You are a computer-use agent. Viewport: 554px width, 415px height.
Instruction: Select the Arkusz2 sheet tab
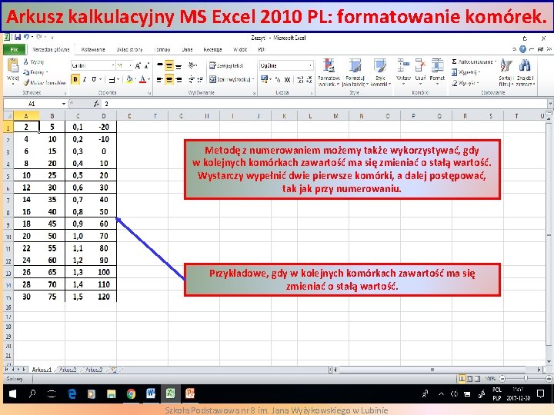(x=68, y=370)
